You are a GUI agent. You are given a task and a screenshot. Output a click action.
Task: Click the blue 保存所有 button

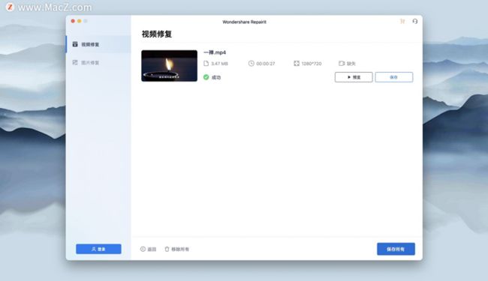point(396,249)
